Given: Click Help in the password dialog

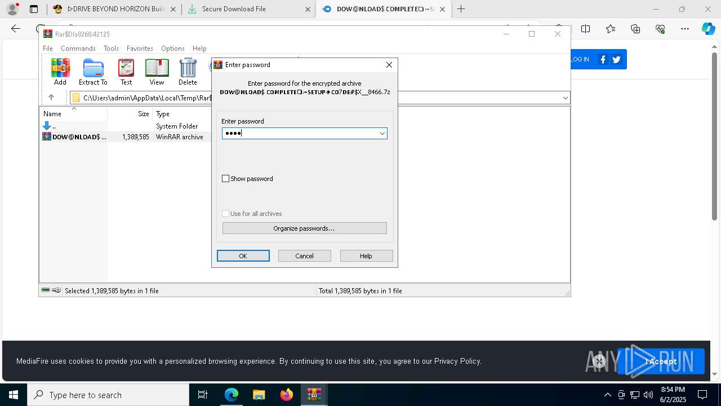Looking at the screenshot, I should (x=366, y=256).
